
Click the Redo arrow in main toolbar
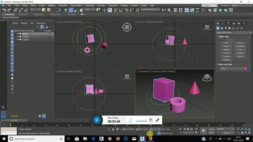click(9, 10)
